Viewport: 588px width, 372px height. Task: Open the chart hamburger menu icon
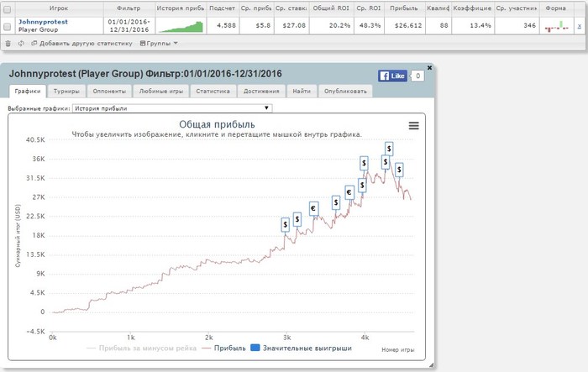(413, 126)
